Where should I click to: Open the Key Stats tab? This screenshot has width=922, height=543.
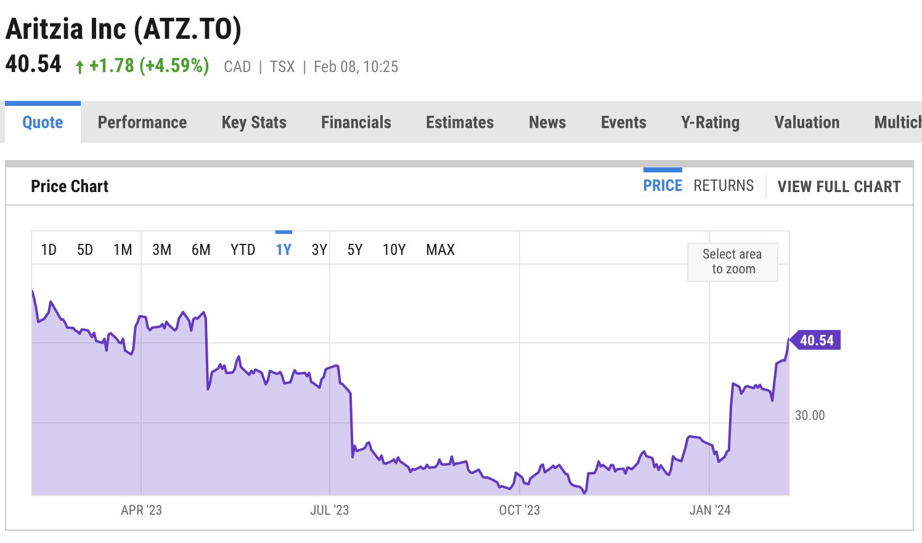point(254,123)
